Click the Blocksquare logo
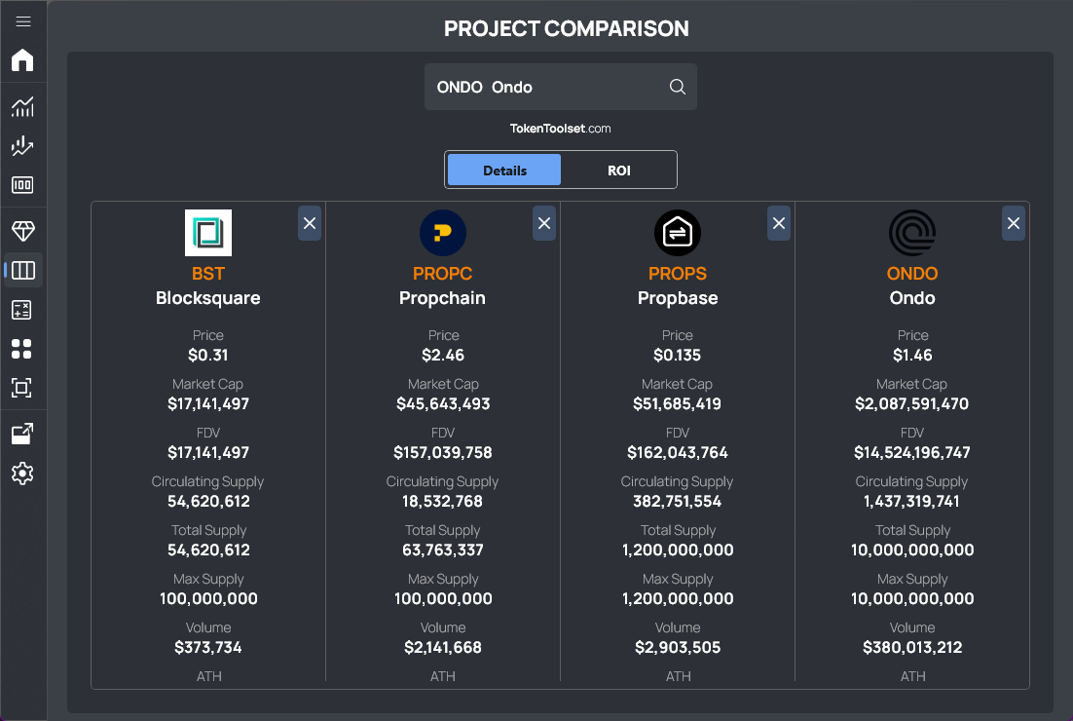1073x721 pixels. (208, 233)
